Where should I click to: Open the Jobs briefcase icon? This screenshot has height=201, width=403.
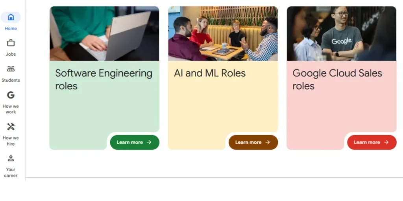pos(11,43)
